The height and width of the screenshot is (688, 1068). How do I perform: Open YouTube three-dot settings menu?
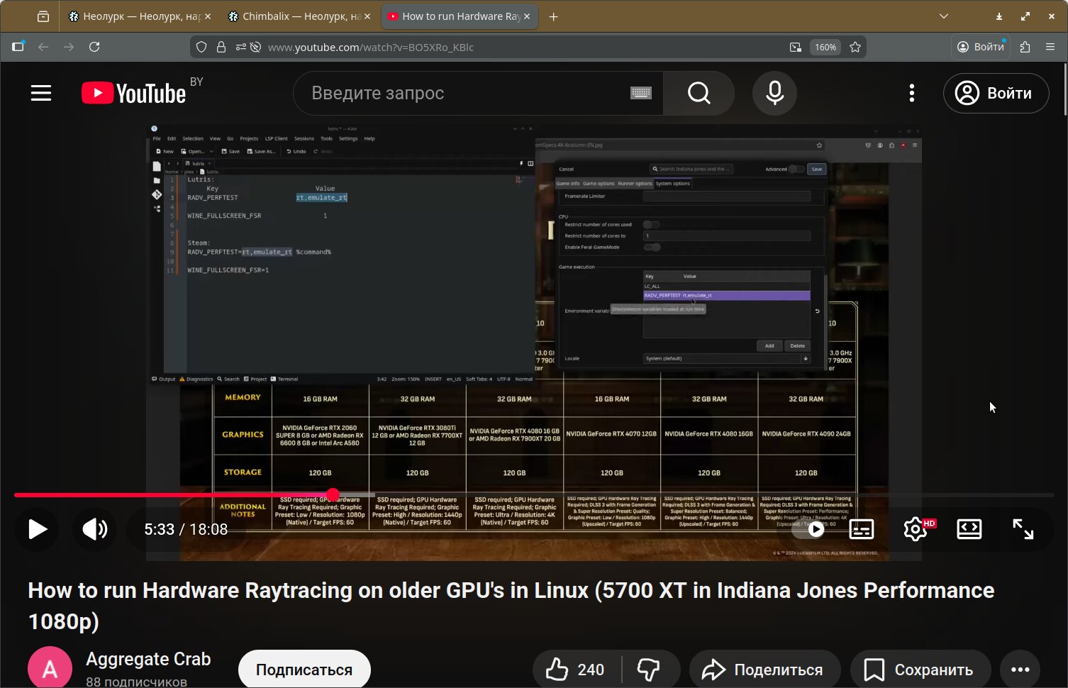point(912,93)
